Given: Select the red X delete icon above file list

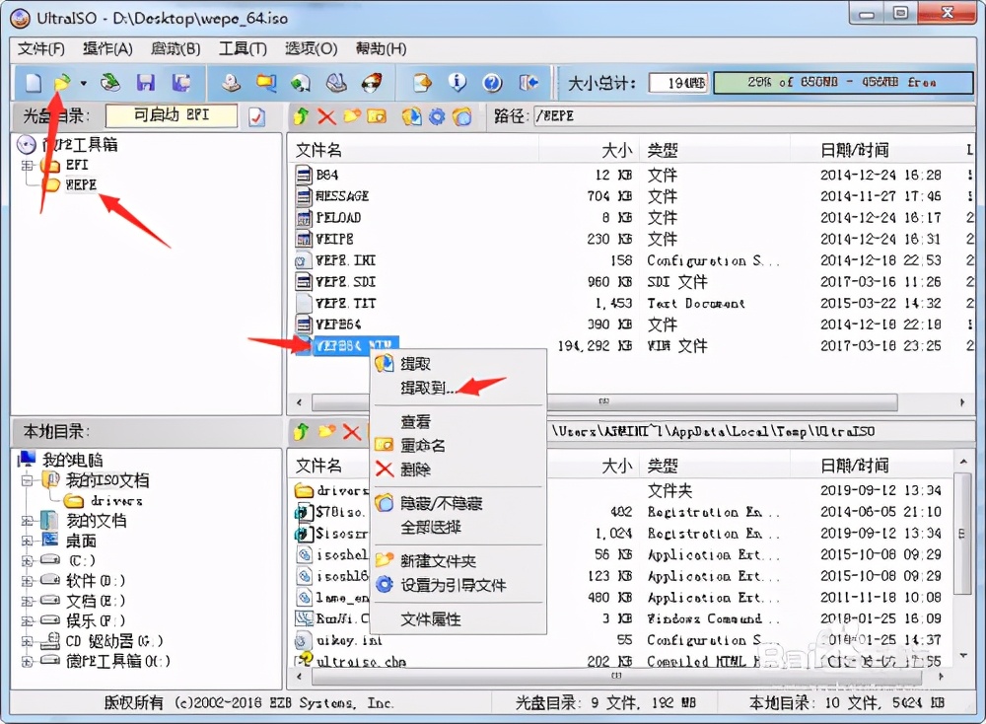Looking at the screenshot, I should pos(325,116).
